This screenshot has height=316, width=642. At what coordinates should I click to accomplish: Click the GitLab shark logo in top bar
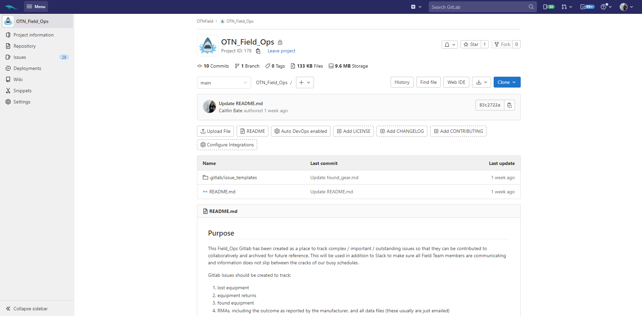(x=11, y=7)
